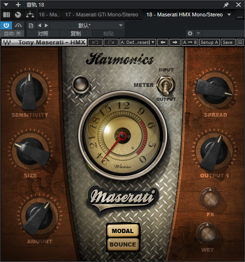Undo last change in Waves toolbar
Screen dimensions: 245x262
click(x=95, y=42)
